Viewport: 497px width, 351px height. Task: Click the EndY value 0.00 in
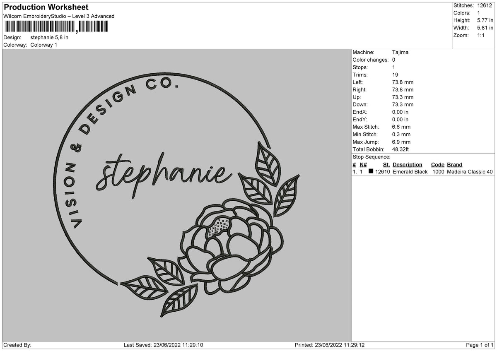pos(400,120)
